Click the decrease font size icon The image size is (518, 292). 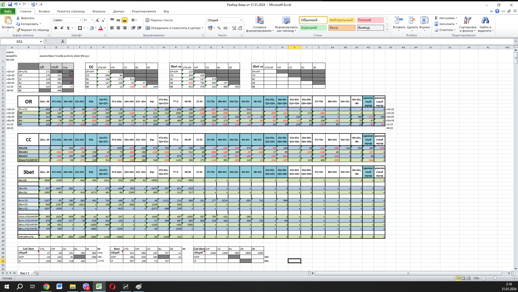click(103, 20)
